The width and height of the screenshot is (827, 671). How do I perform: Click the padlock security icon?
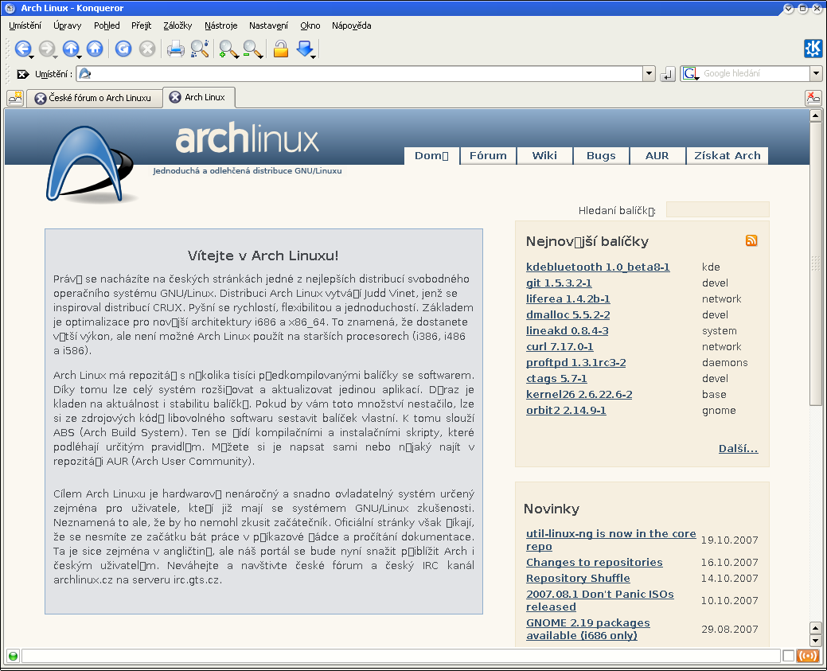point(280,49)
